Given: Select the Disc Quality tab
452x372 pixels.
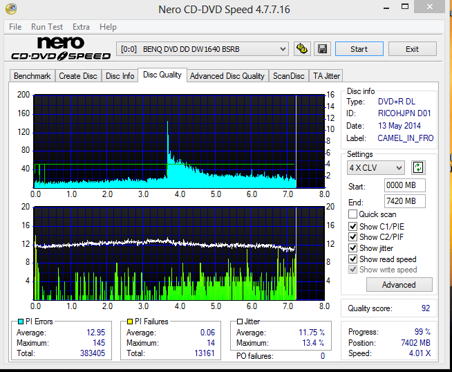Looking at the screenshot, I should pyautogui.click(x=162, y=75).
